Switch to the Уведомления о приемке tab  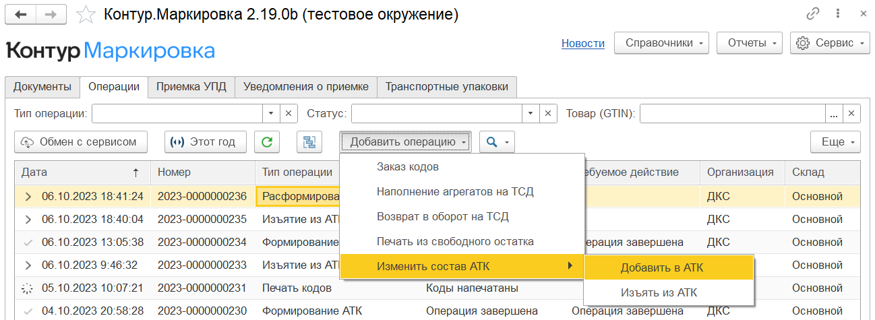pos(306,87)
